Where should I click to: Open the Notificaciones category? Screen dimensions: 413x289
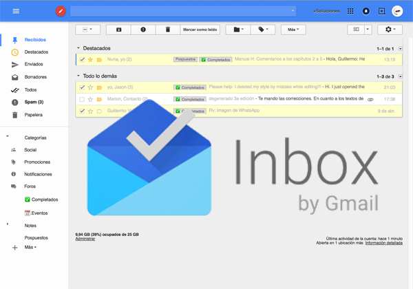pyautogui.click(x=38, y=174)
